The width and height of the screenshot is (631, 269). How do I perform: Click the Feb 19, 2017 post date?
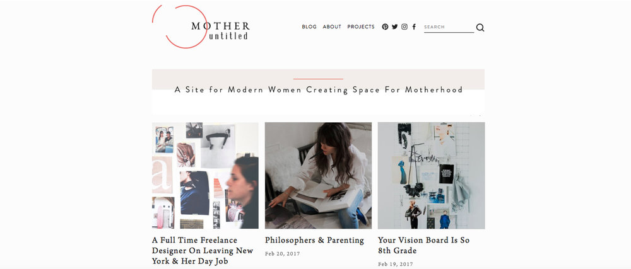point(395,264)
